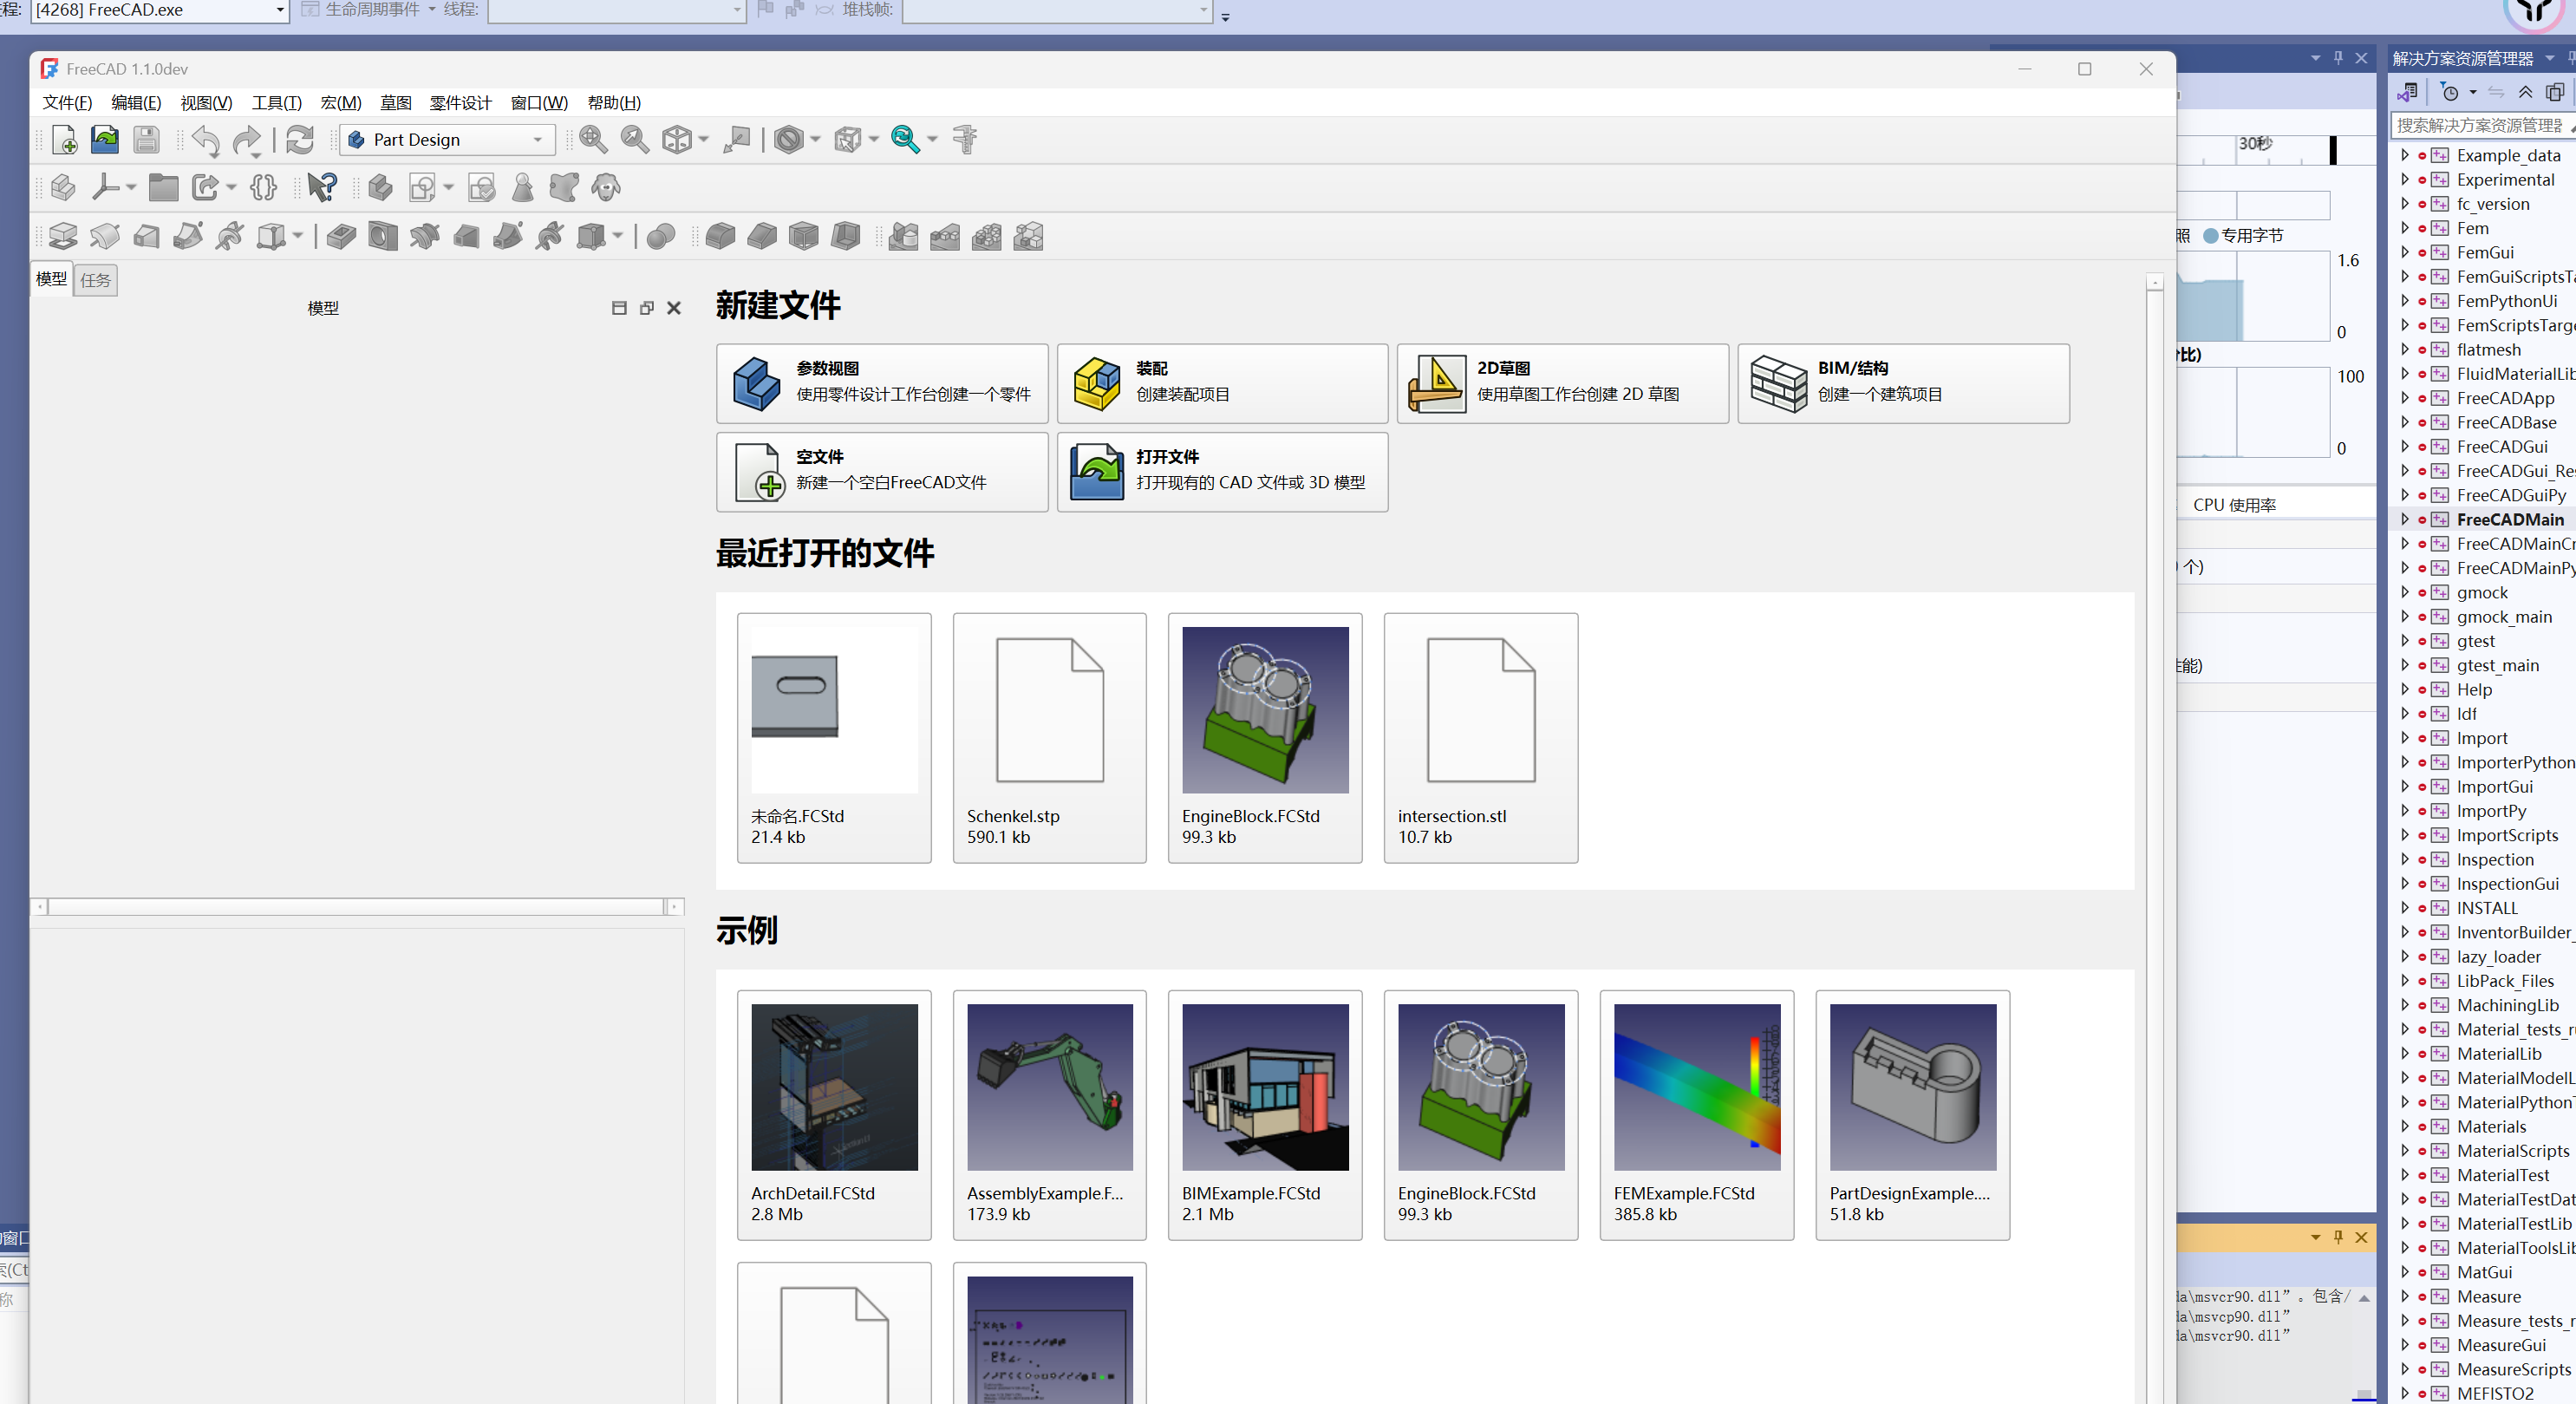Click the 参数视图 new part button
The height and width of the screenshot is (1404, 2576).
click(882, 383)
